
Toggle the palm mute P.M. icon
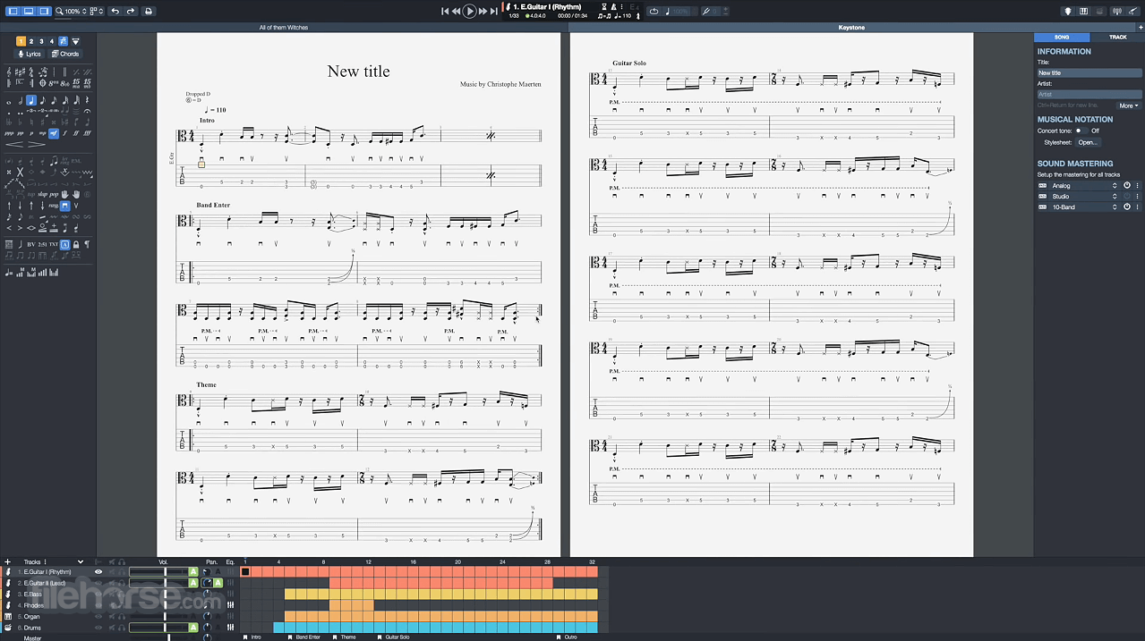tap(76, 160)
